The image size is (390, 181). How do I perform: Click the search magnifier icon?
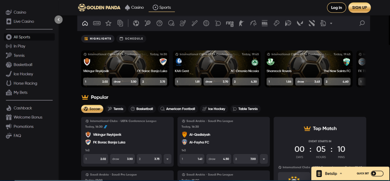[362, 24]
